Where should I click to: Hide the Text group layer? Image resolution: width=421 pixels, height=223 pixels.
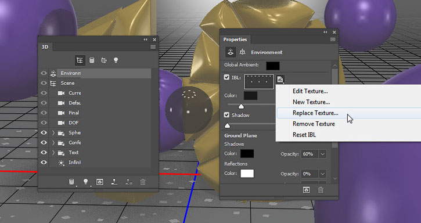44,152
